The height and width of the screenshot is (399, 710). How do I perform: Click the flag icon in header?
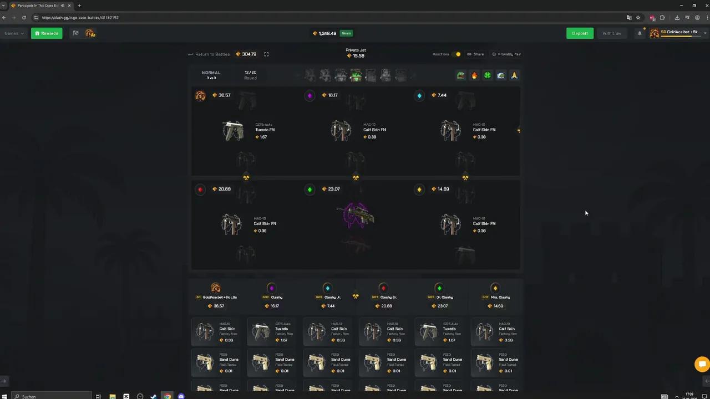[75, 33]
